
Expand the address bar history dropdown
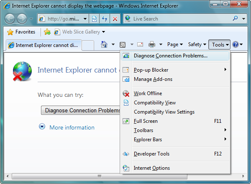[85, 19]
